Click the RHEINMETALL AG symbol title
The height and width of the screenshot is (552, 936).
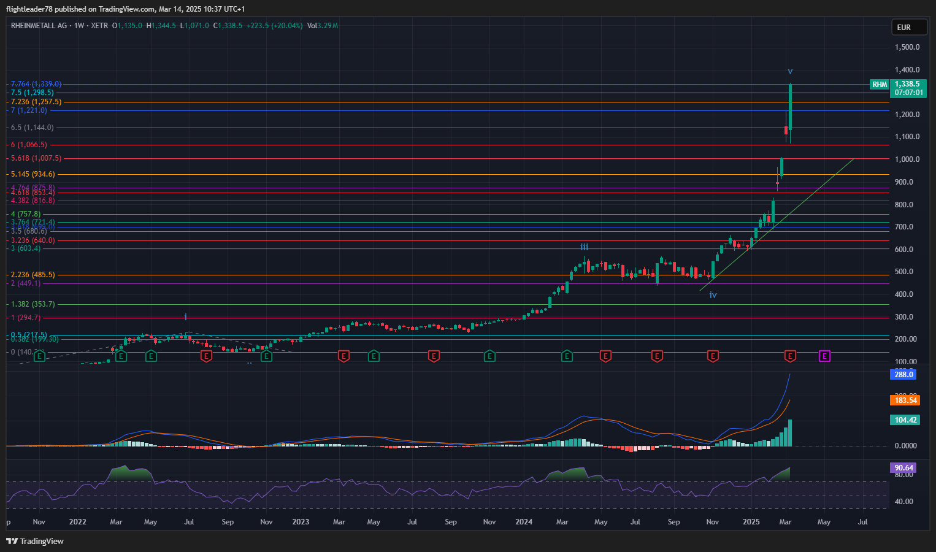39,26
